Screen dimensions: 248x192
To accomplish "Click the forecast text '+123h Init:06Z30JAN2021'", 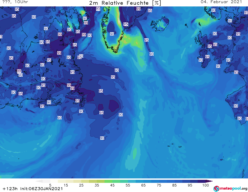I will [32, 189].
